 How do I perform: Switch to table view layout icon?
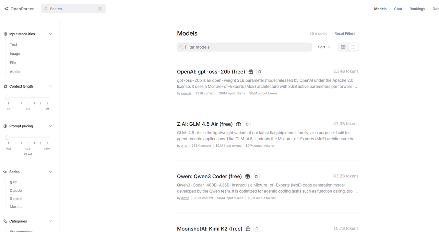pyautogui.click(x=343, y=47)
